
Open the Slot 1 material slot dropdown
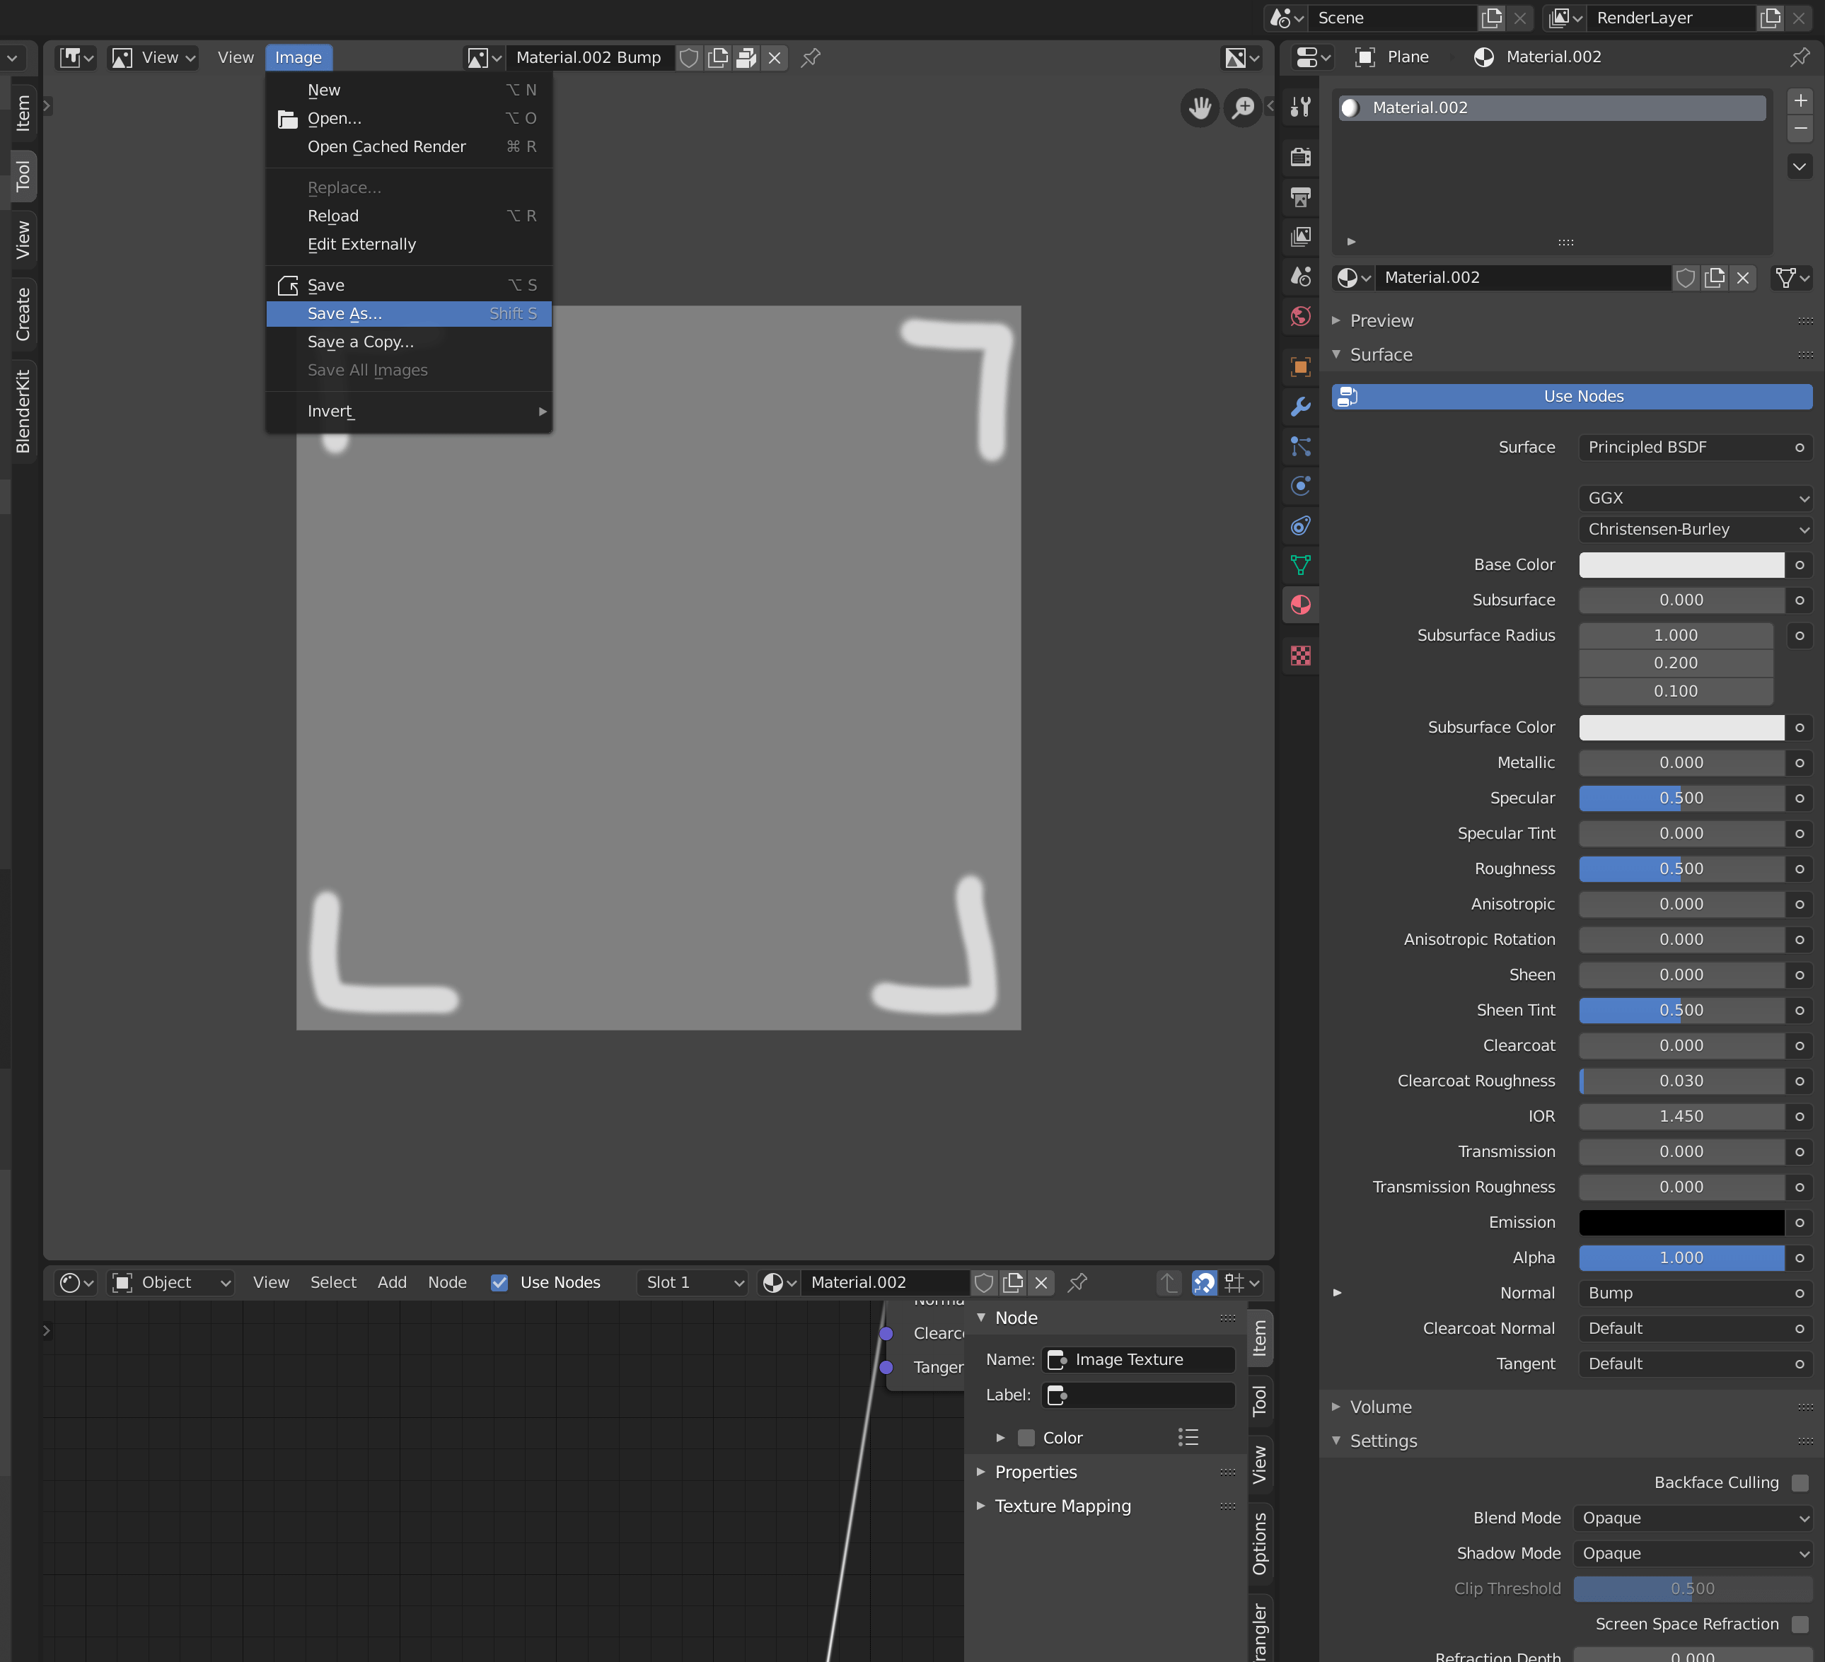692,1282
